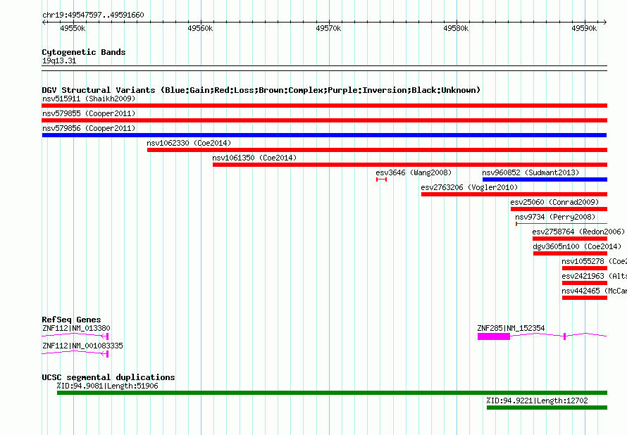This screenshot has width=627, height=435.
Task: Click the 49580k ruler tick label
Action: 456,28
